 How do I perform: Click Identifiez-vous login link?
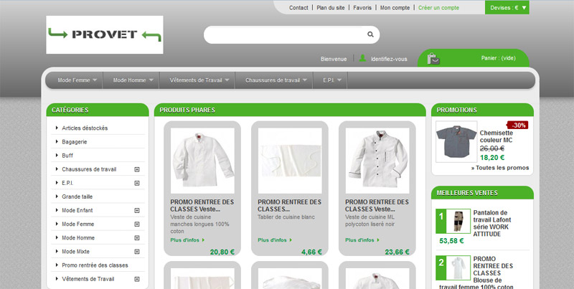pos(389,59)
